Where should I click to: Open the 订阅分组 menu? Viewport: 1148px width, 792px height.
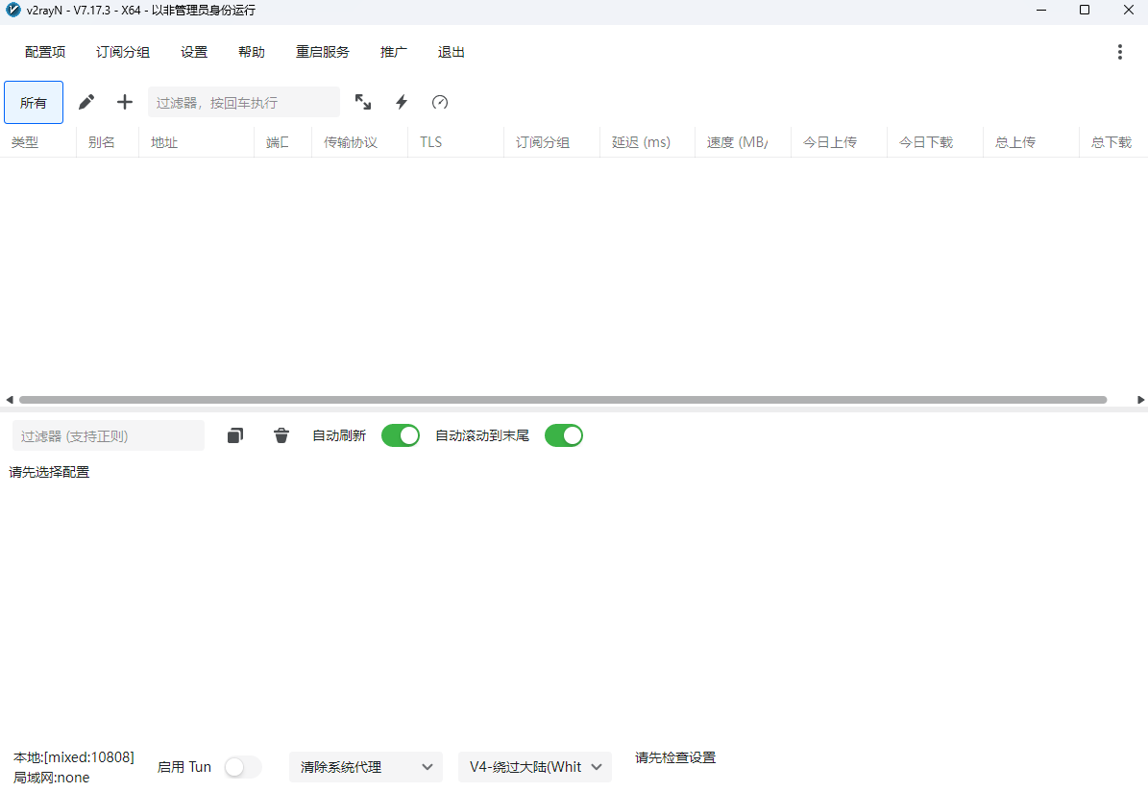123,52
